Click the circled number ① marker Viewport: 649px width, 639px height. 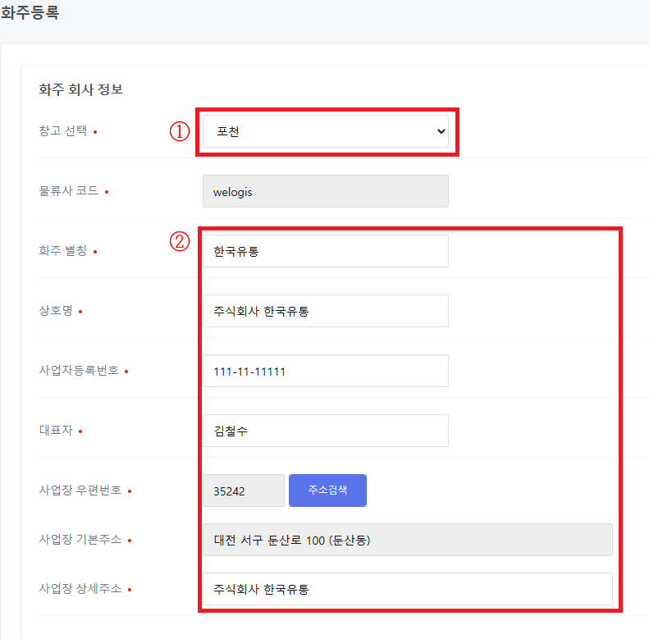180,131
